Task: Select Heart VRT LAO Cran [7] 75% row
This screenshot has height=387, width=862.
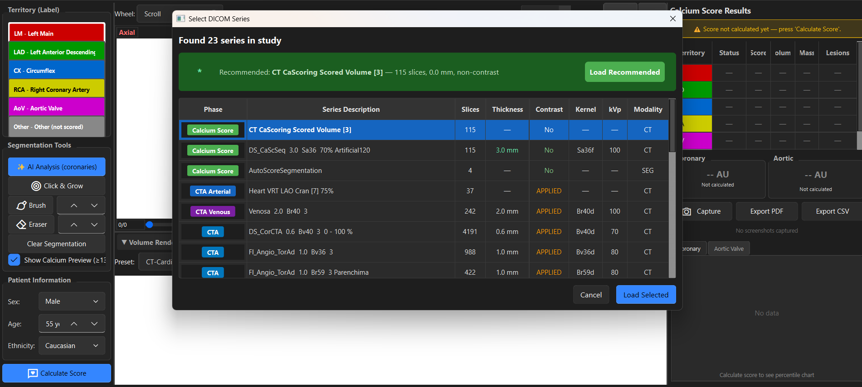Action: click(x=424, y=191)
